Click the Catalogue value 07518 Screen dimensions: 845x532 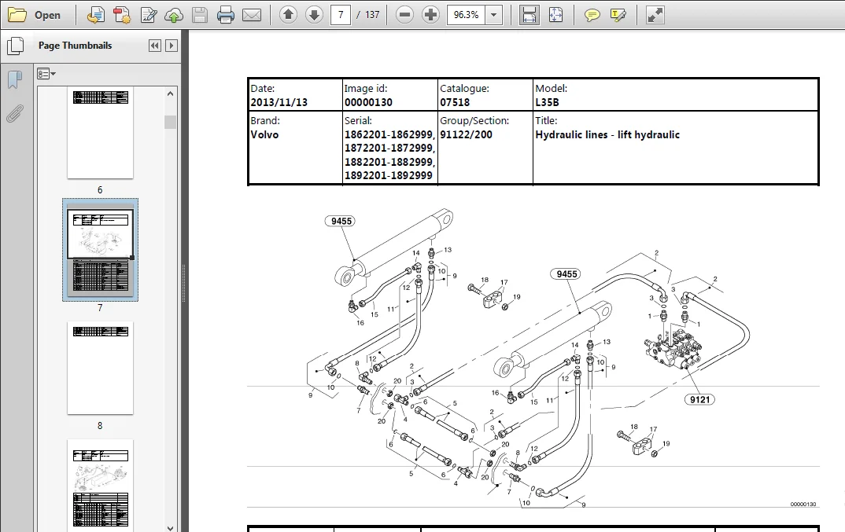click(x=455, y=102)
